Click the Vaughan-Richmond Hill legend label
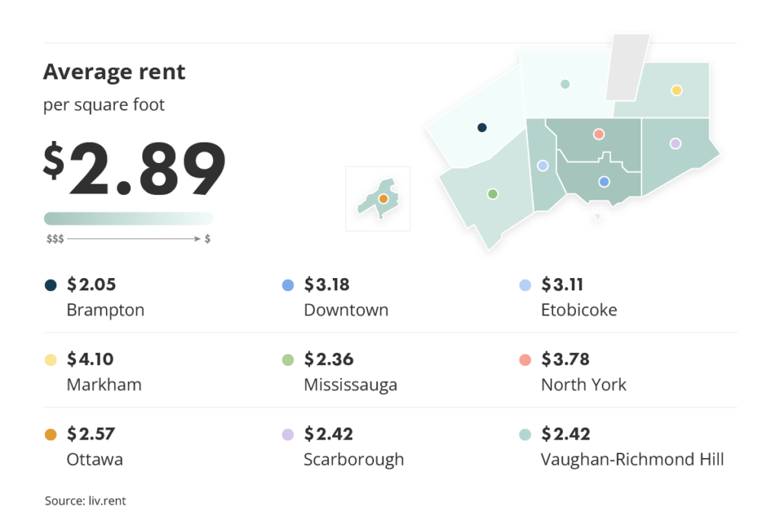The image size is (780, 525). pyautogui.click(x=632, y=459)
